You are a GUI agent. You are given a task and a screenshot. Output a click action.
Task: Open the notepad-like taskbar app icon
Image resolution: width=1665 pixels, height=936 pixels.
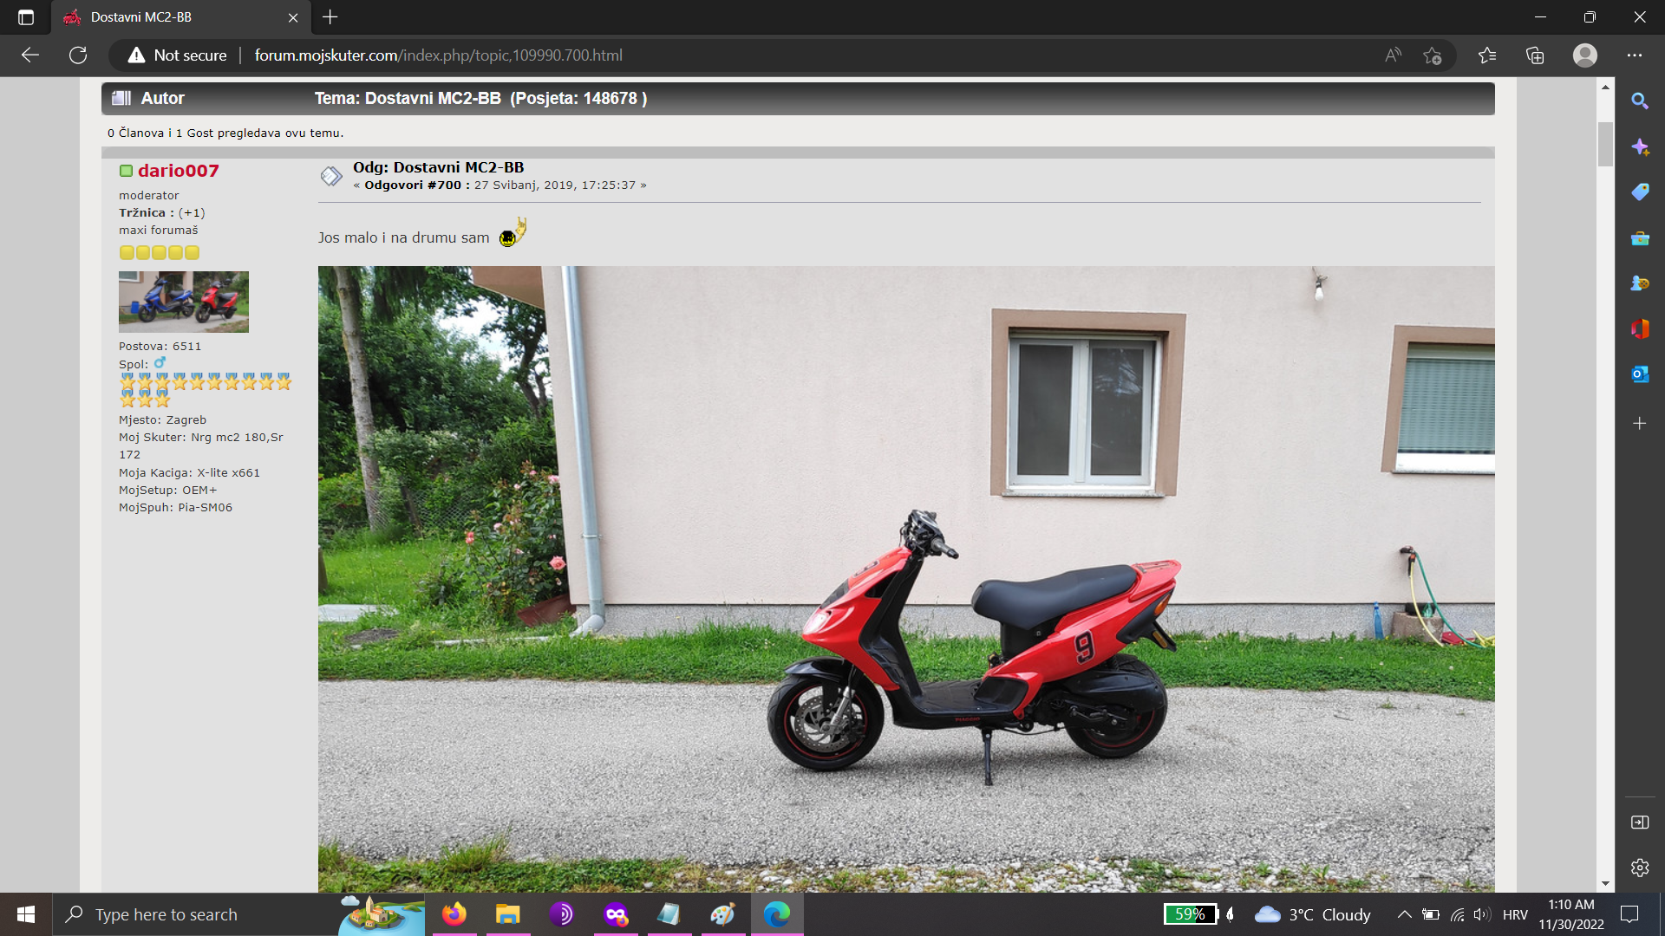669,914
